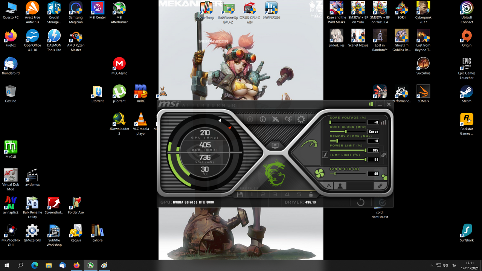This screenshot has height=271, width=482.
Task: Click the voltage bars icon beside Core Voltage
Action: [x=383, y=122]
